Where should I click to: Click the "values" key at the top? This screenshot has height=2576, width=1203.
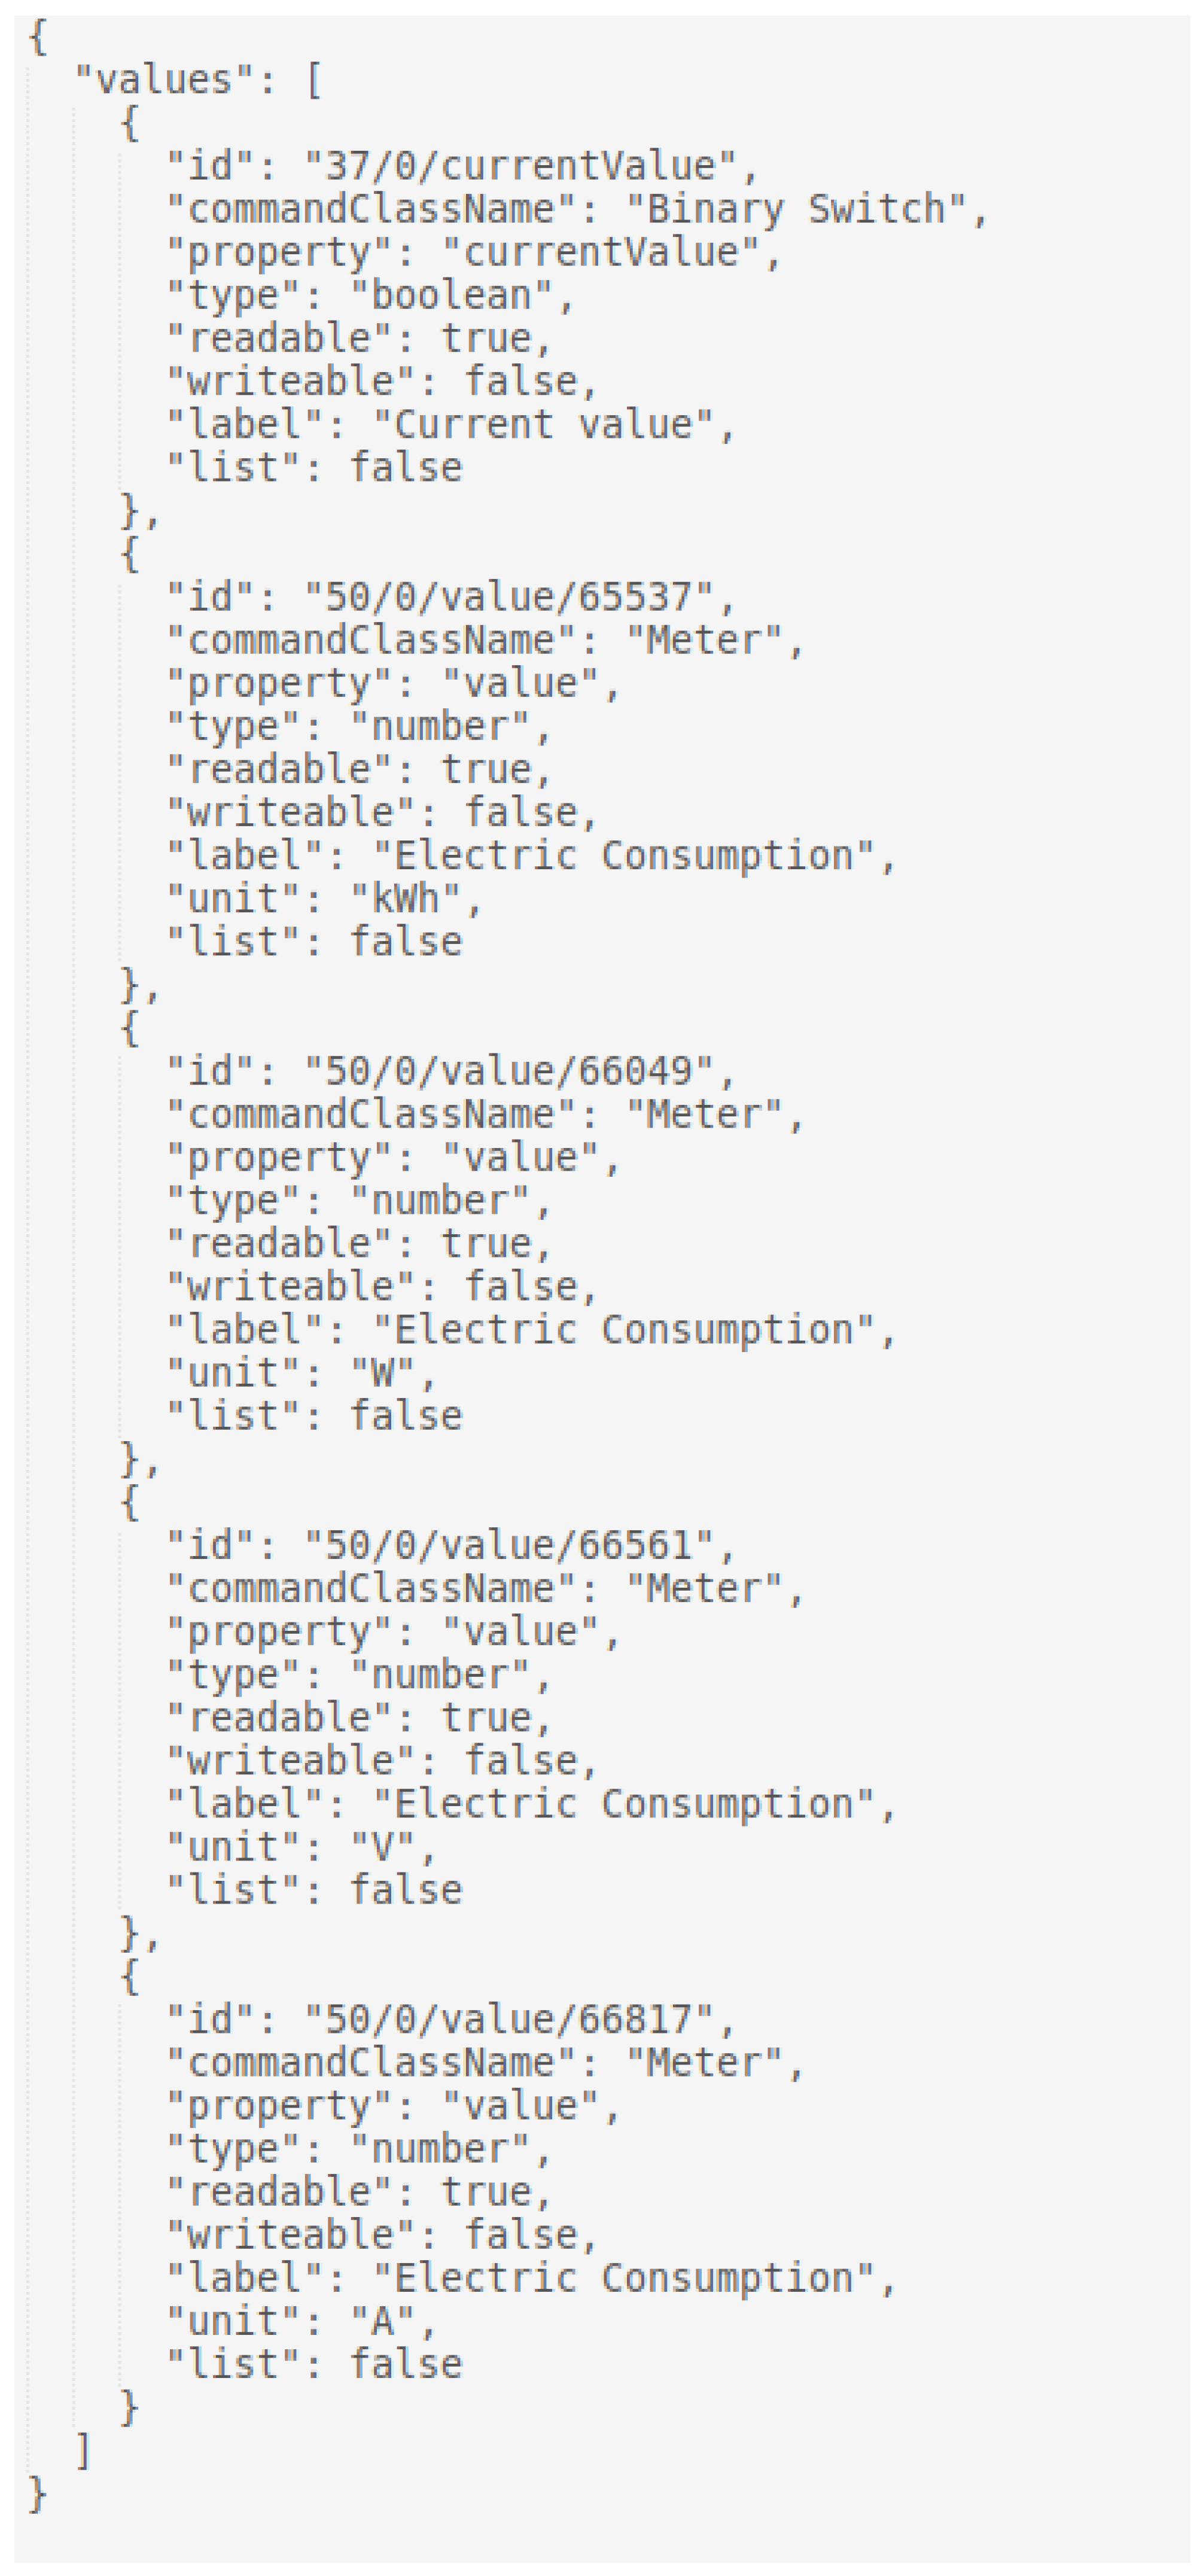[163, 80]
